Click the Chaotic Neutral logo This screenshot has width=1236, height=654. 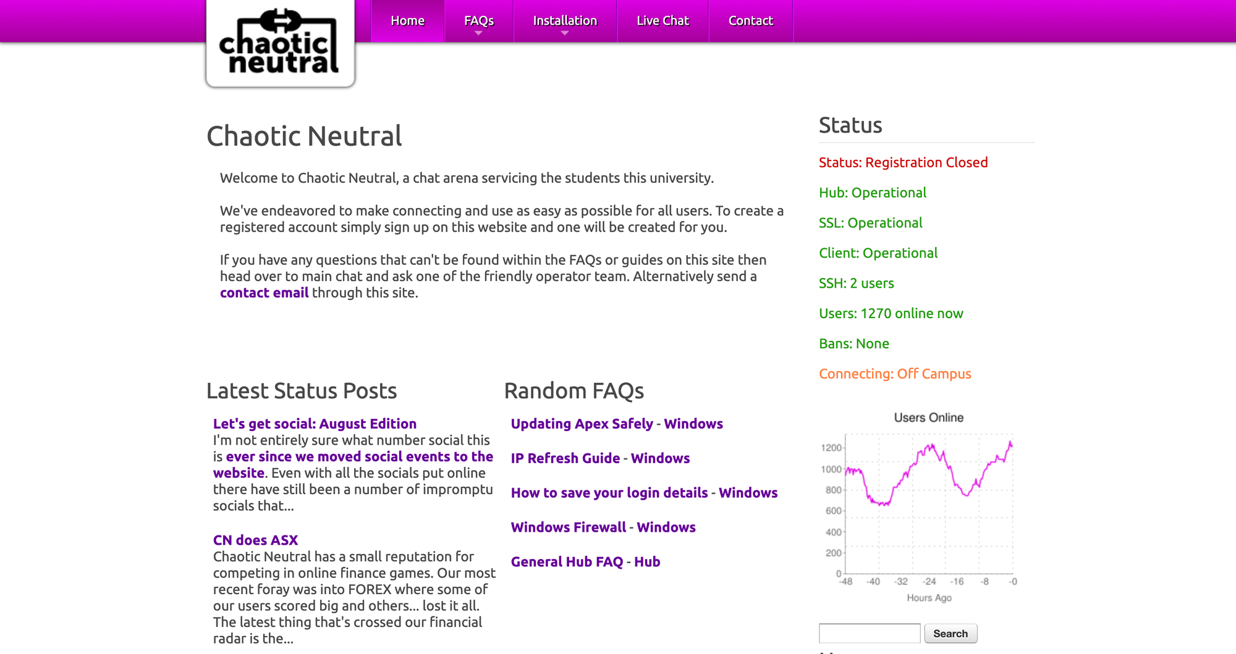(x=280, y=42)
